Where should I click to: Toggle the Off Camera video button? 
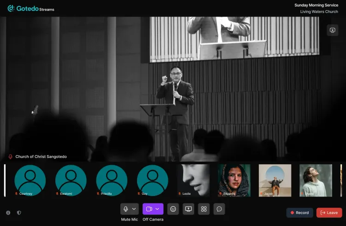[149, 209]
